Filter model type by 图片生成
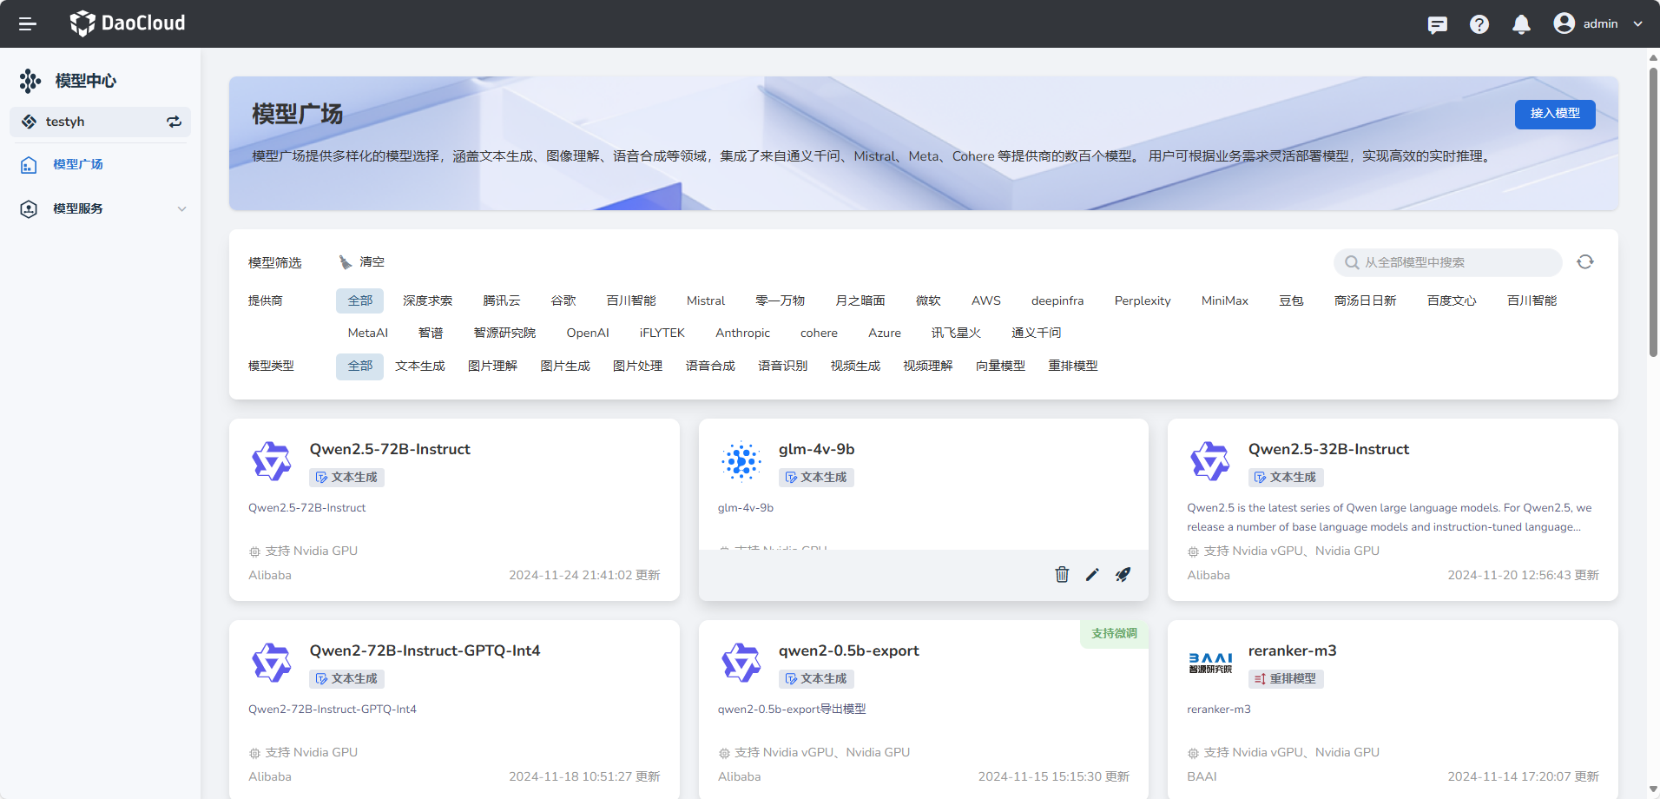The image size is (1660, 799). click(x=565, y=366)
